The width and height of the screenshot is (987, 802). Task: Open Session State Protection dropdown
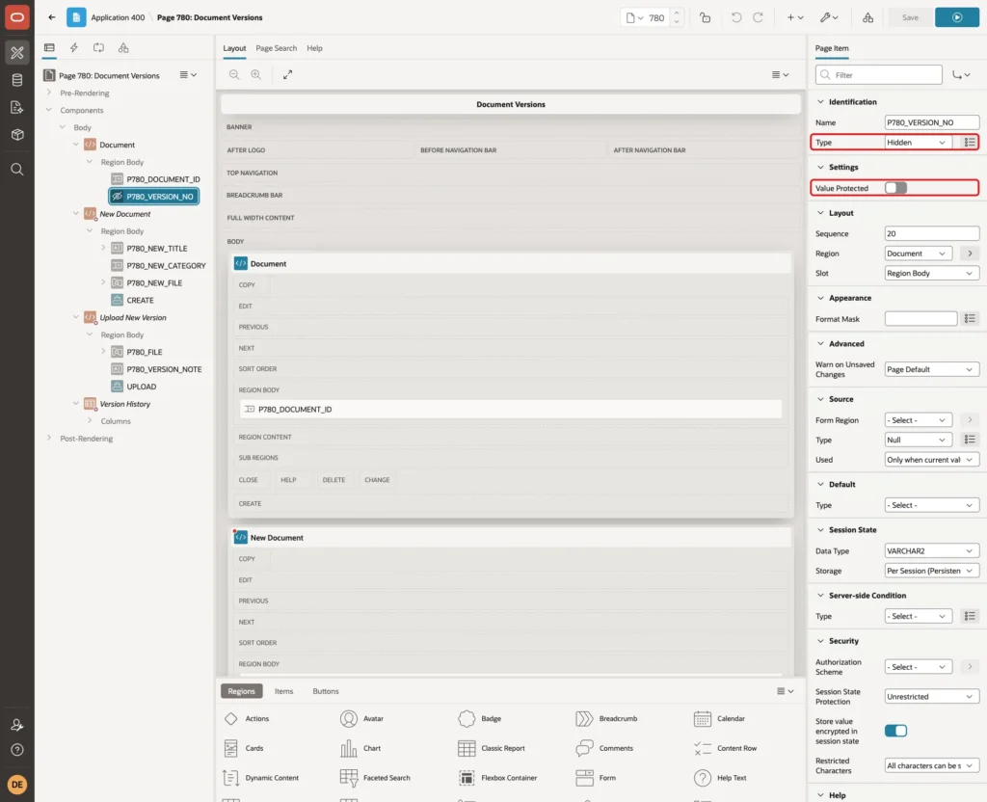point(932,696)
